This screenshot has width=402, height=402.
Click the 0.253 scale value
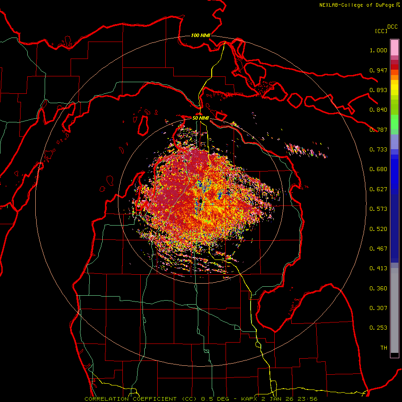[x=378, y=328]
